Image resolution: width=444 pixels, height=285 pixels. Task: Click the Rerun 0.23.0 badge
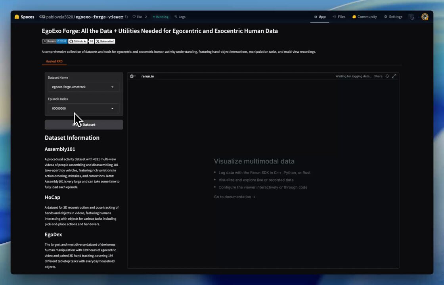point(55,41)
